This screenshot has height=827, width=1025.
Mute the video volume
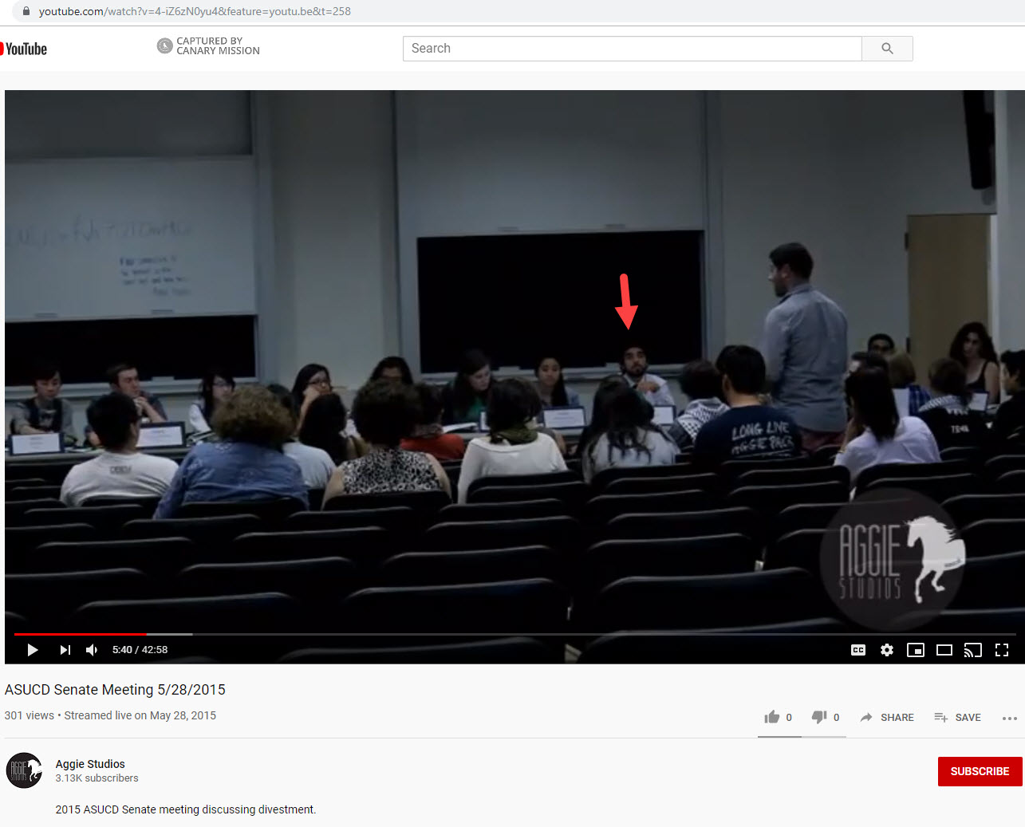pyautogui.click(x=92, y=650)
